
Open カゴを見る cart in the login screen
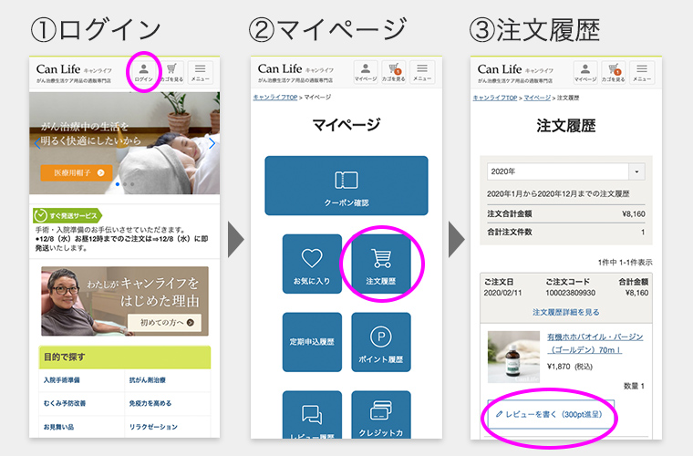[172, 72]
